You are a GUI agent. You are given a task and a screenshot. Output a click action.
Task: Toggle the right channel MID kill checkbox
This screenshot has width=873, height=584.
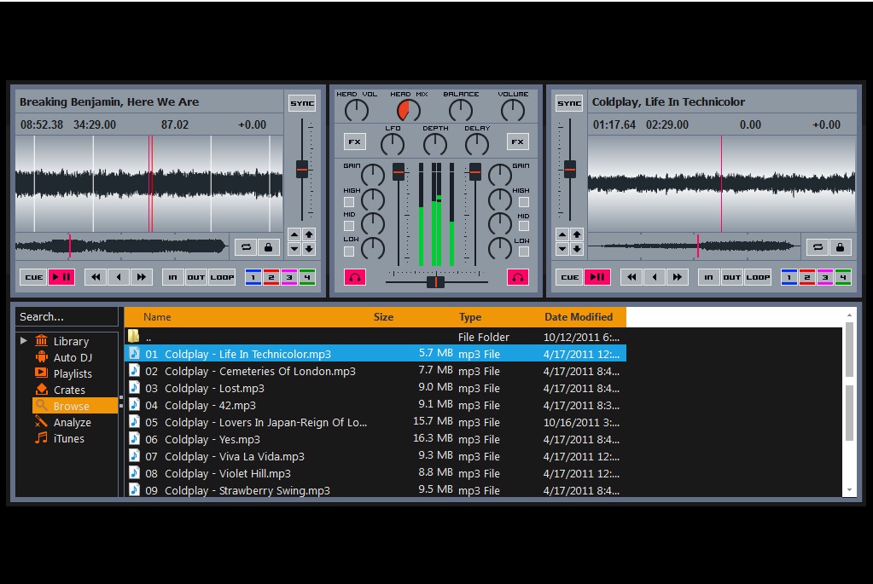523,227
